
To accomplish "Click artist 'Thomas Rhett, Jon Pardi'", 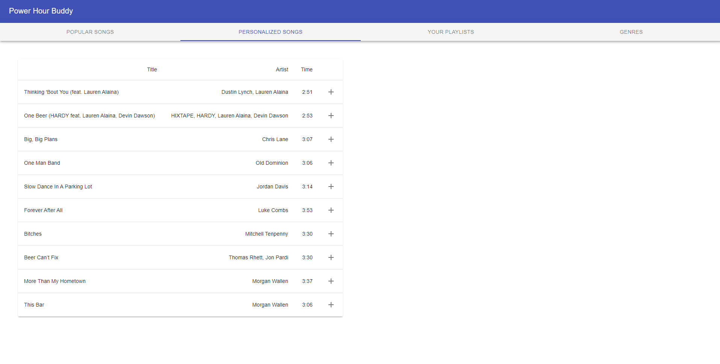I will 259,257.
